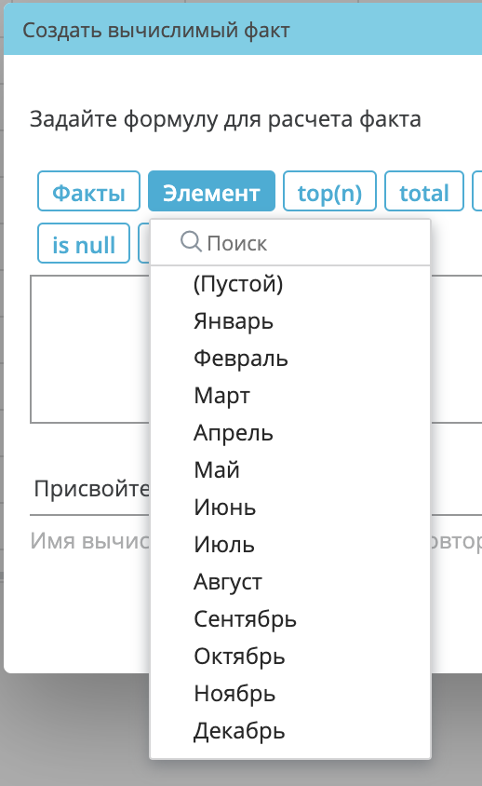482x786 pixels.
Task: Choose Июнь from the list
Action: tap(290, 508)
